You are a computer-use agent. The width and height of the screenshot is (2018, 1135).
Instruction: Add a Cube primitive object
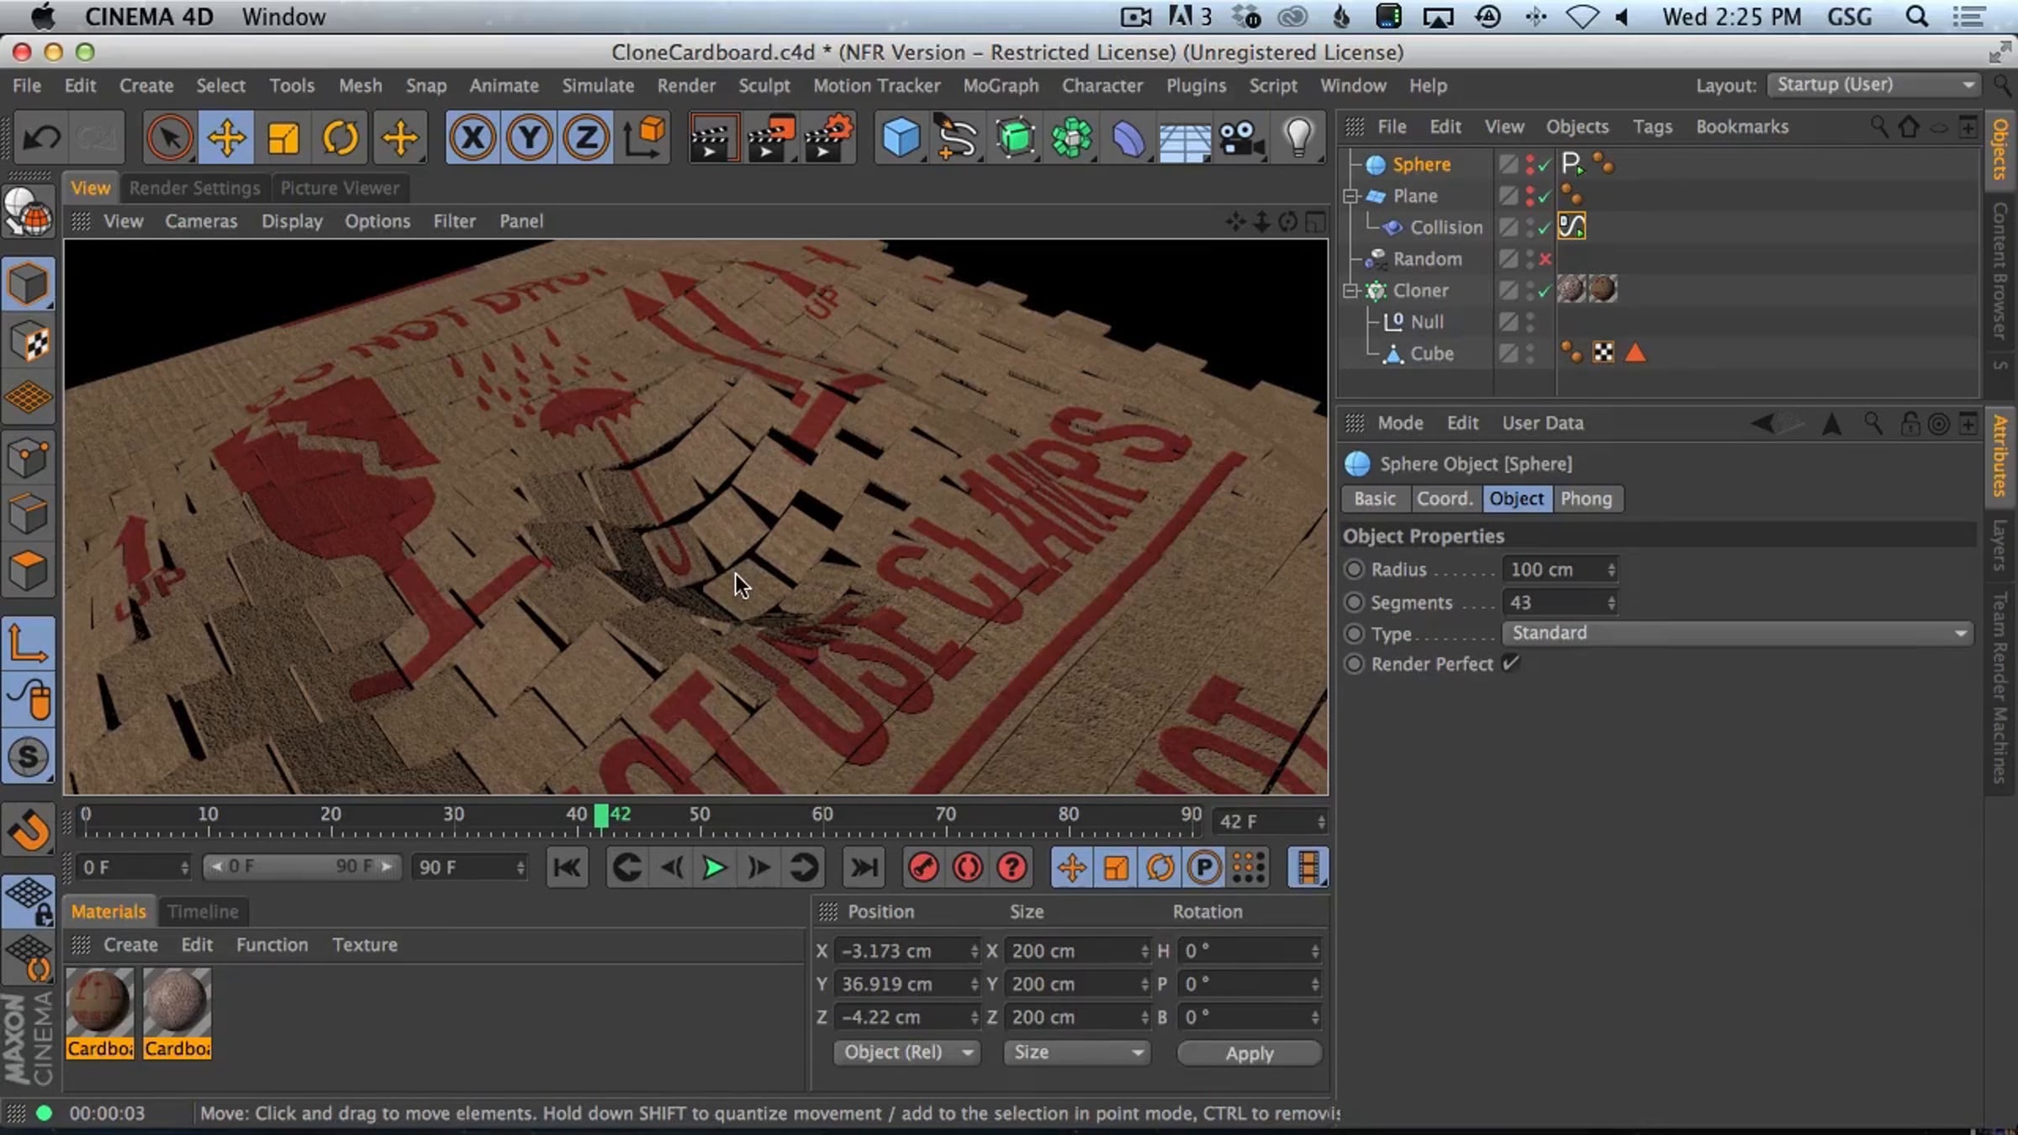[x=901, y=137]
